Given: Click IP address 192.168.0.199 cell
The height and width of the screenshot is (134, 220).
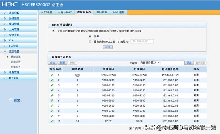Looking at the screenshot, I should coord(170,75).
